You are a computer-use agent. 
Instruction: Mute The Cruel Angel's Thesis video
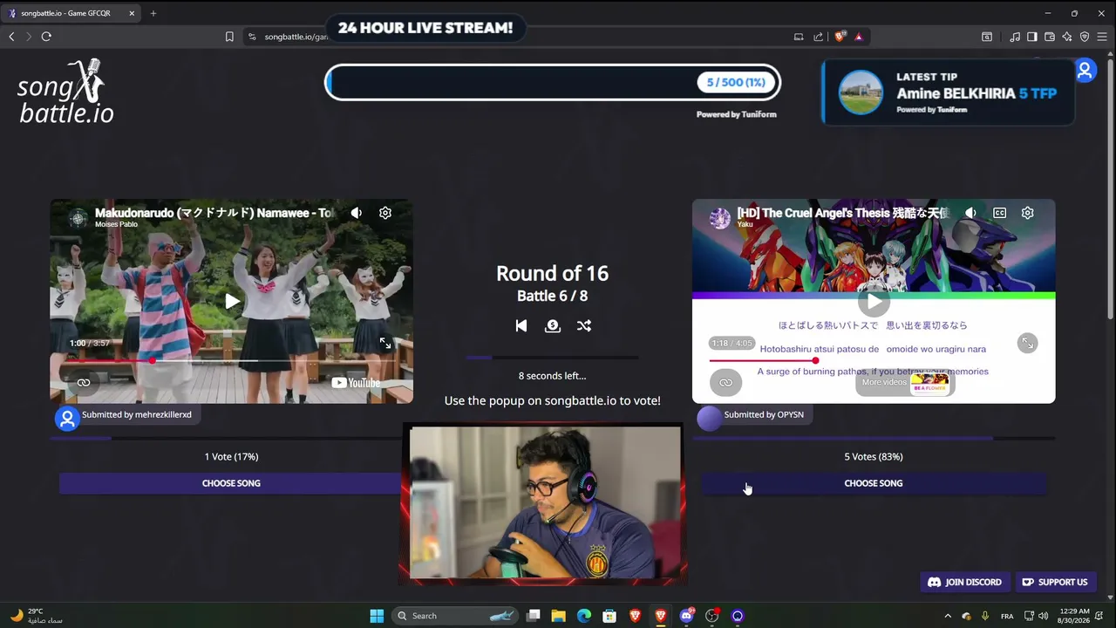click(970, 213)
